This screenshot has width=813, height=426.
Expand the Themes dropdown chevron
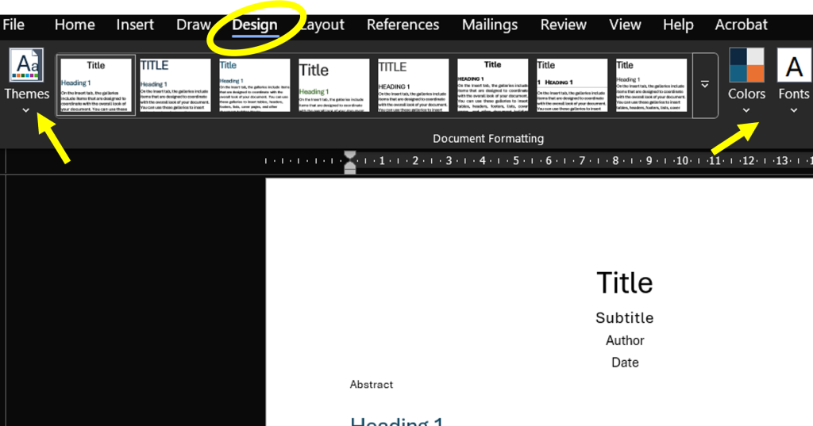pyautogui.click(x=26, y=110)
